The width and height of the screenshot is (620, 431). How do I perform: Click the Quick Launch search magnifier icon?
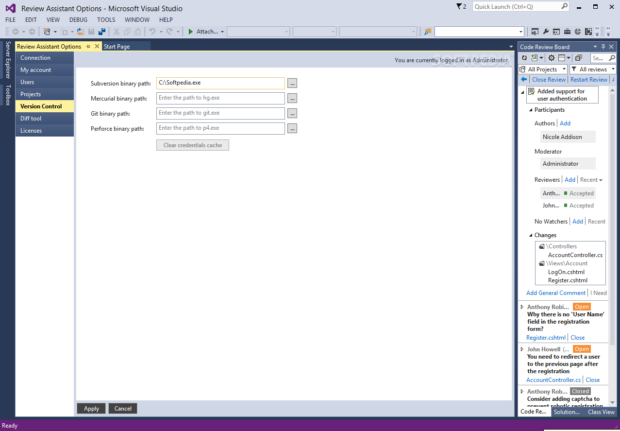[565, 6]
